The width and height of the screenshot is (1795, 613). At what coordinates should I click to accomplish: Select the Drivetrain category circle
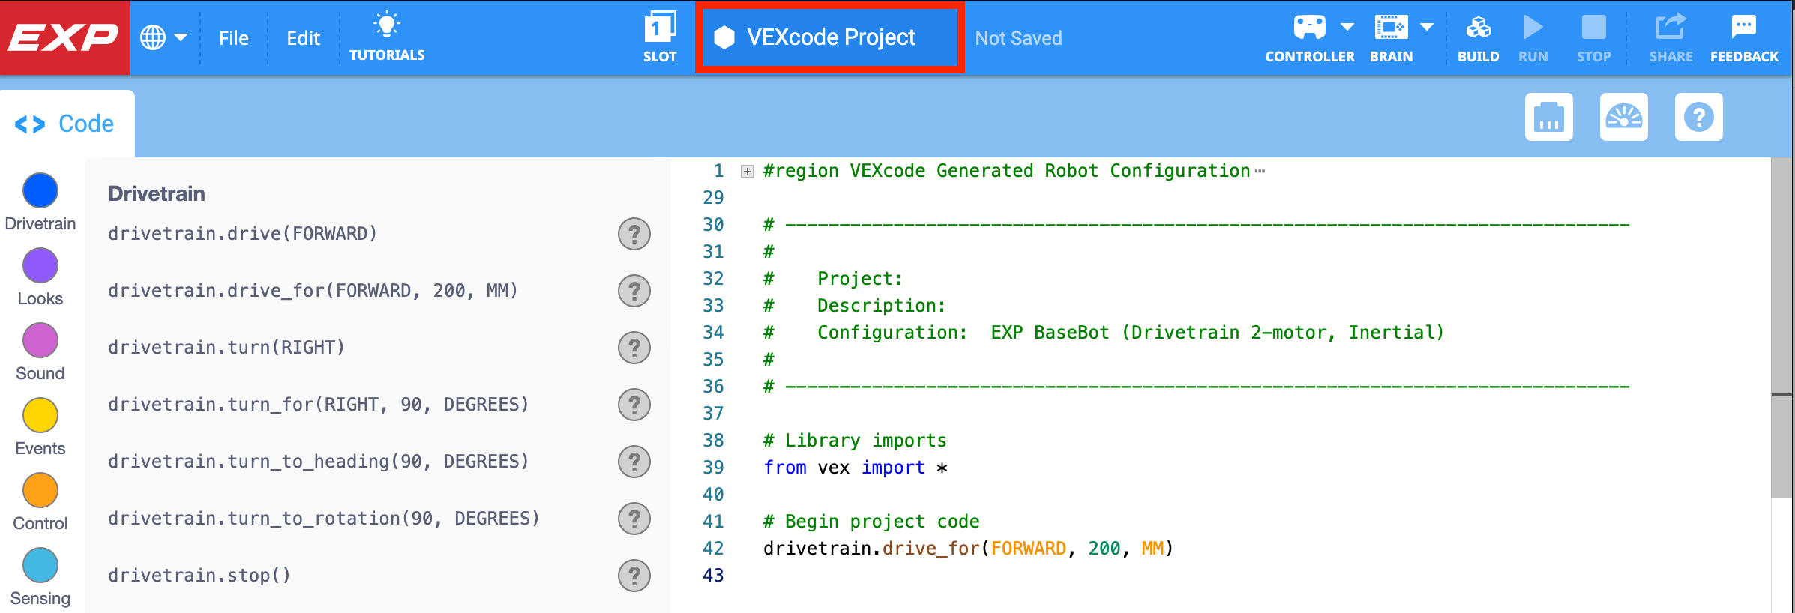pos(40,190)
